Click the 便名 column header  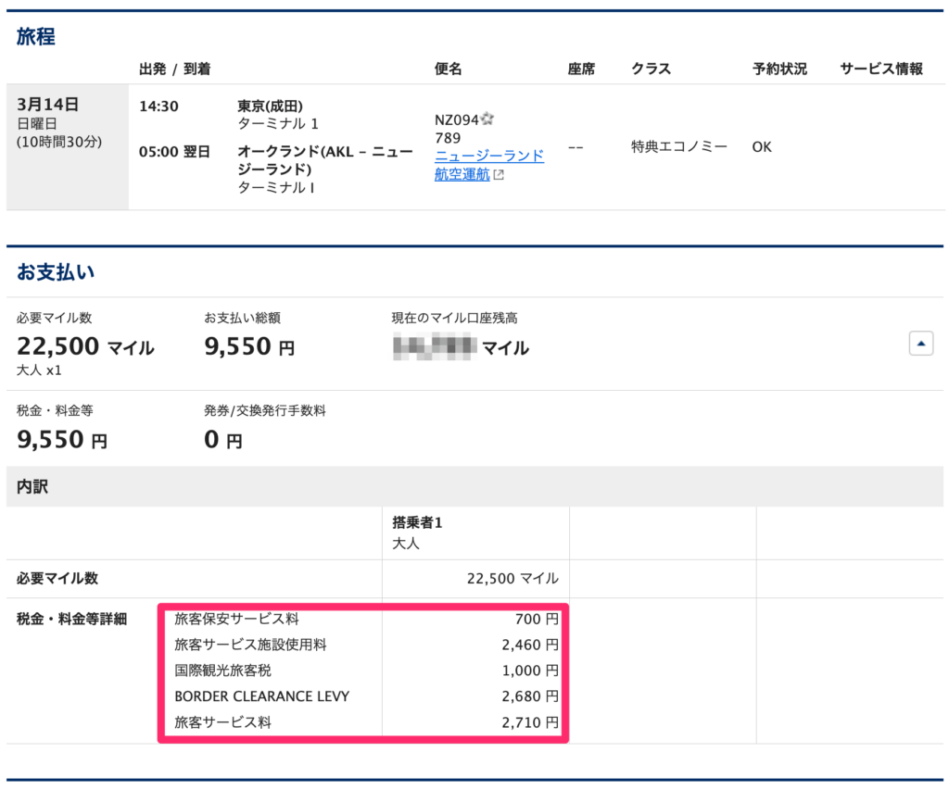(x=448, y=69)
